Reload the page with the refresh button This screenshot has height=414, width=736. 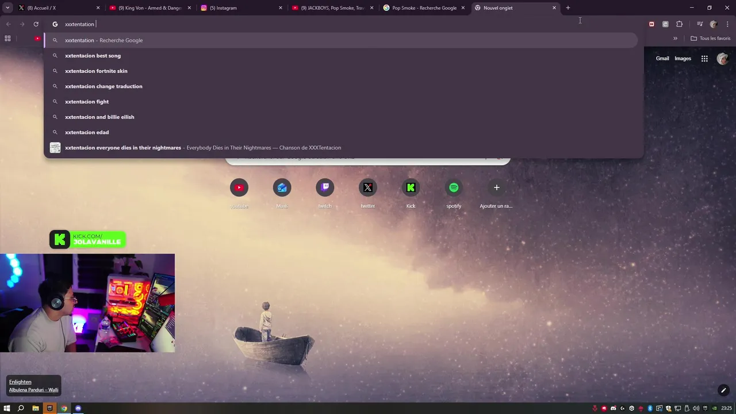[x=36, y=24]
